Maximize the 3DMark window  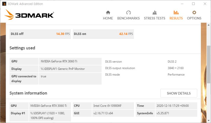[x=193, y=4]
